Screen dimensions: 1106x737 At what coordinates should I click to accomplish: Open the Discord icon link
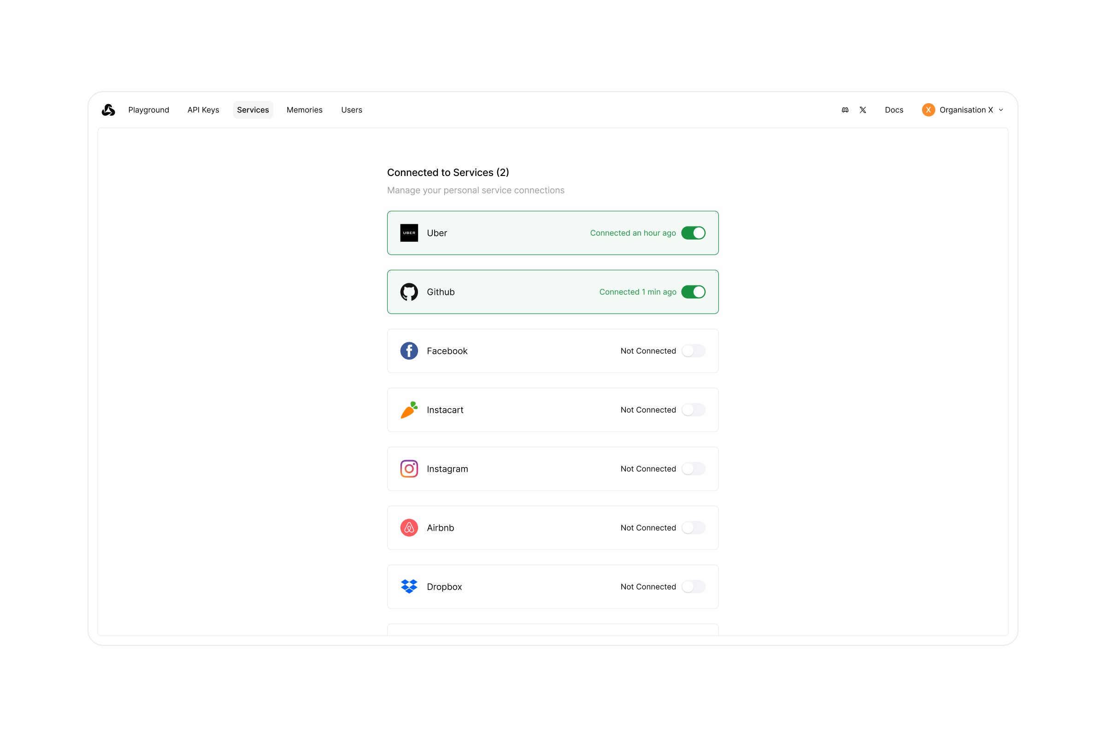(845, 110)
